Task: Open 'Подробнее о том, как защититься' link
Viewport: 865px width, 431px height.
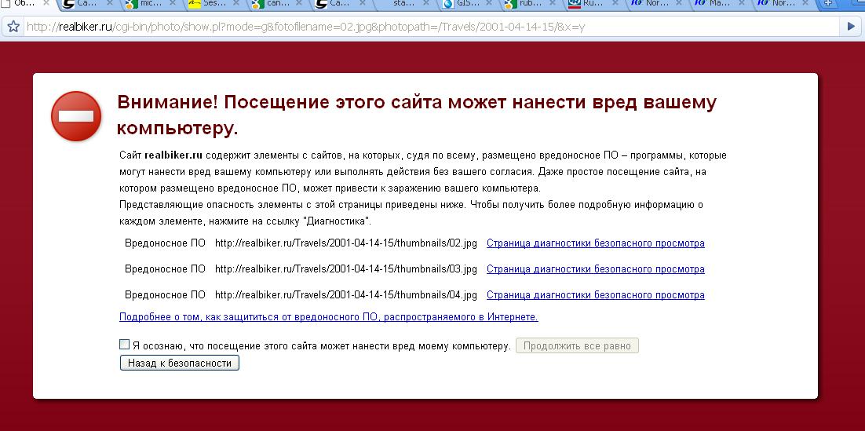Action: 328,317
